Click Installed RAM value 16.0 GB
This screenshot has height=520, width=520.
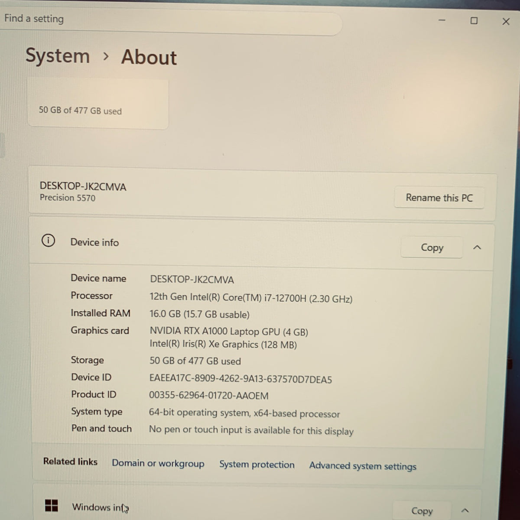click(199, 314)
